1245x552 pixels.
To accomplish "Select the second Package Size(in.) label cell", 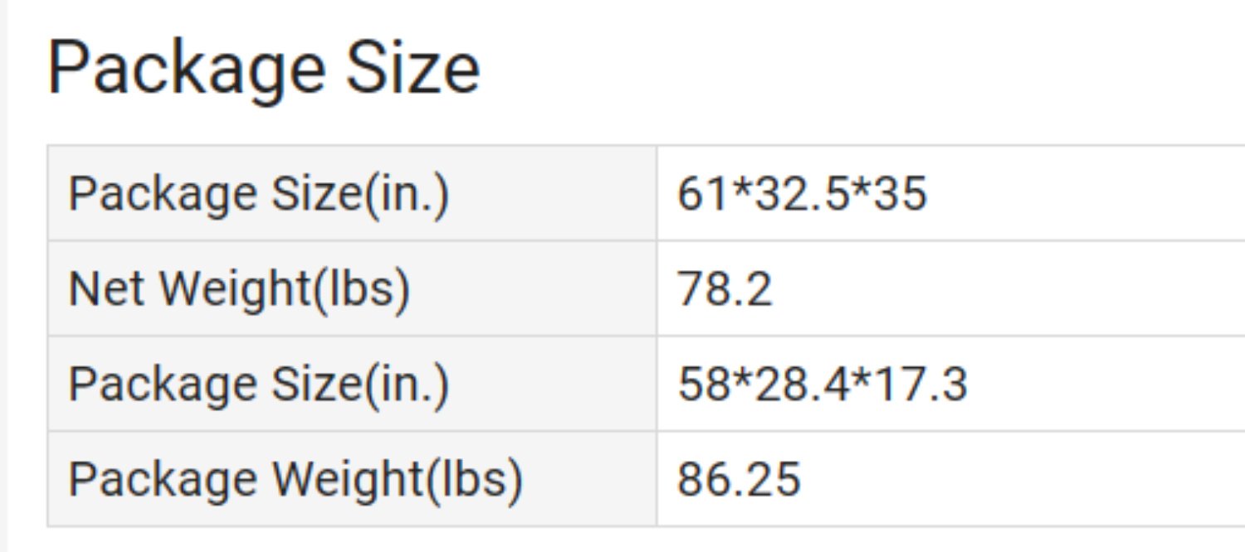I will (x=352, y=384).
